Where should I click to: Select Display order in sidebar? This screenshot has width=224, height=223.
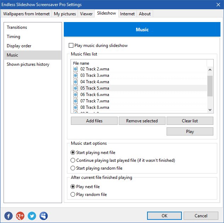(33, 46)
